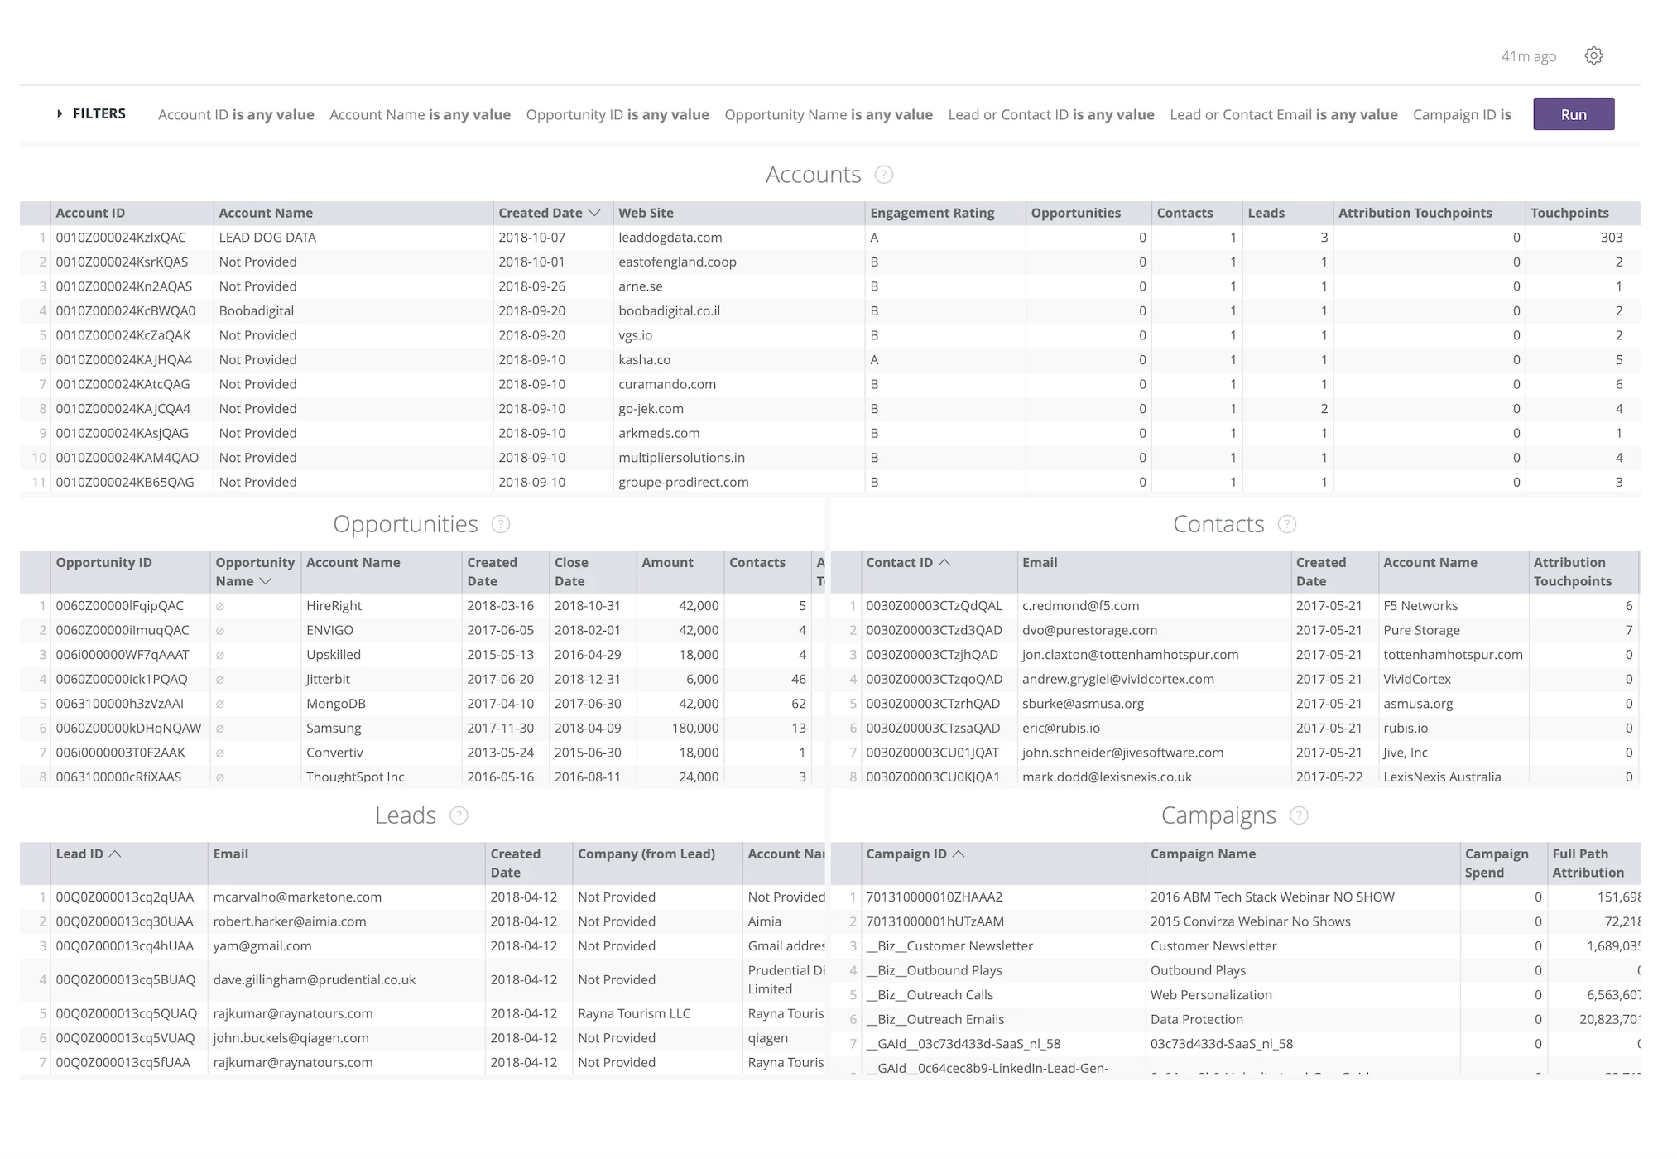
Task: Open Account ID is any value filter
Action: (236, 114)
